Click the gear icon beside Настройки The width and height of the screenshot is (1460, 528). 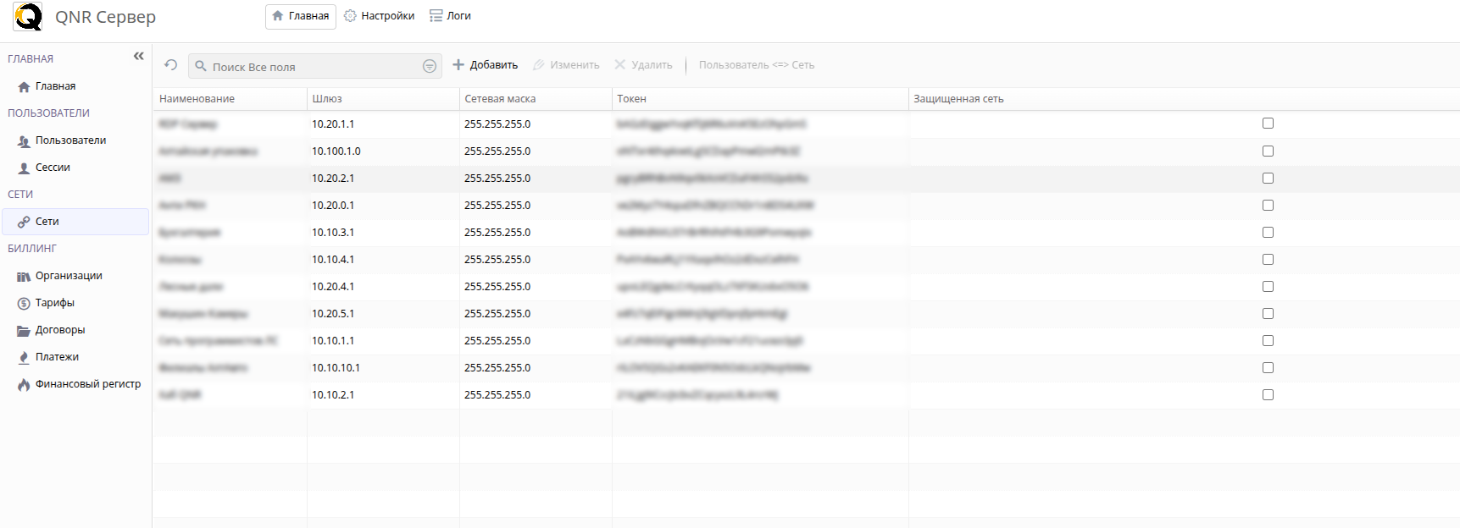click(350, 16)
